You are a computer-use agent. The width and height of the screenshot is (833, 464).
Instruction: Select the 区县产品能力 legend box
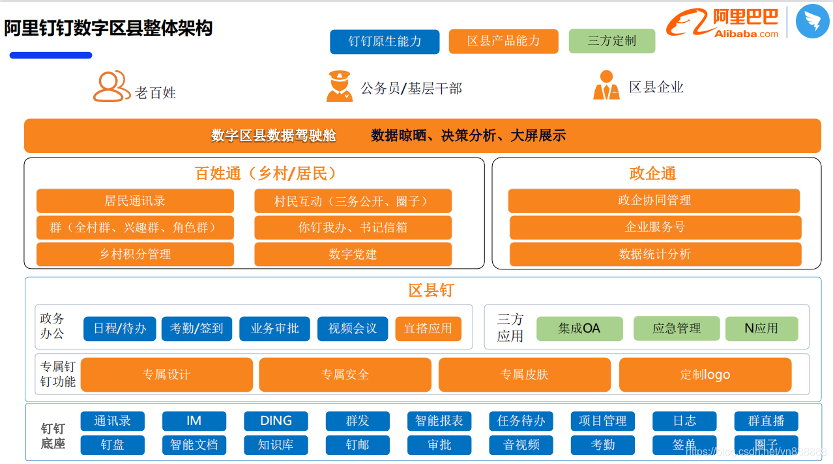click(x=503, y=42)
